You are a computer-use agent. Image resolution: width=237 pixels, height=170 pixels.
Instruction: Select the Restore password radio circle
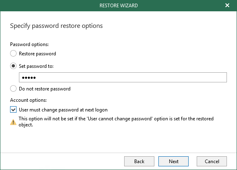pos(13,54)
